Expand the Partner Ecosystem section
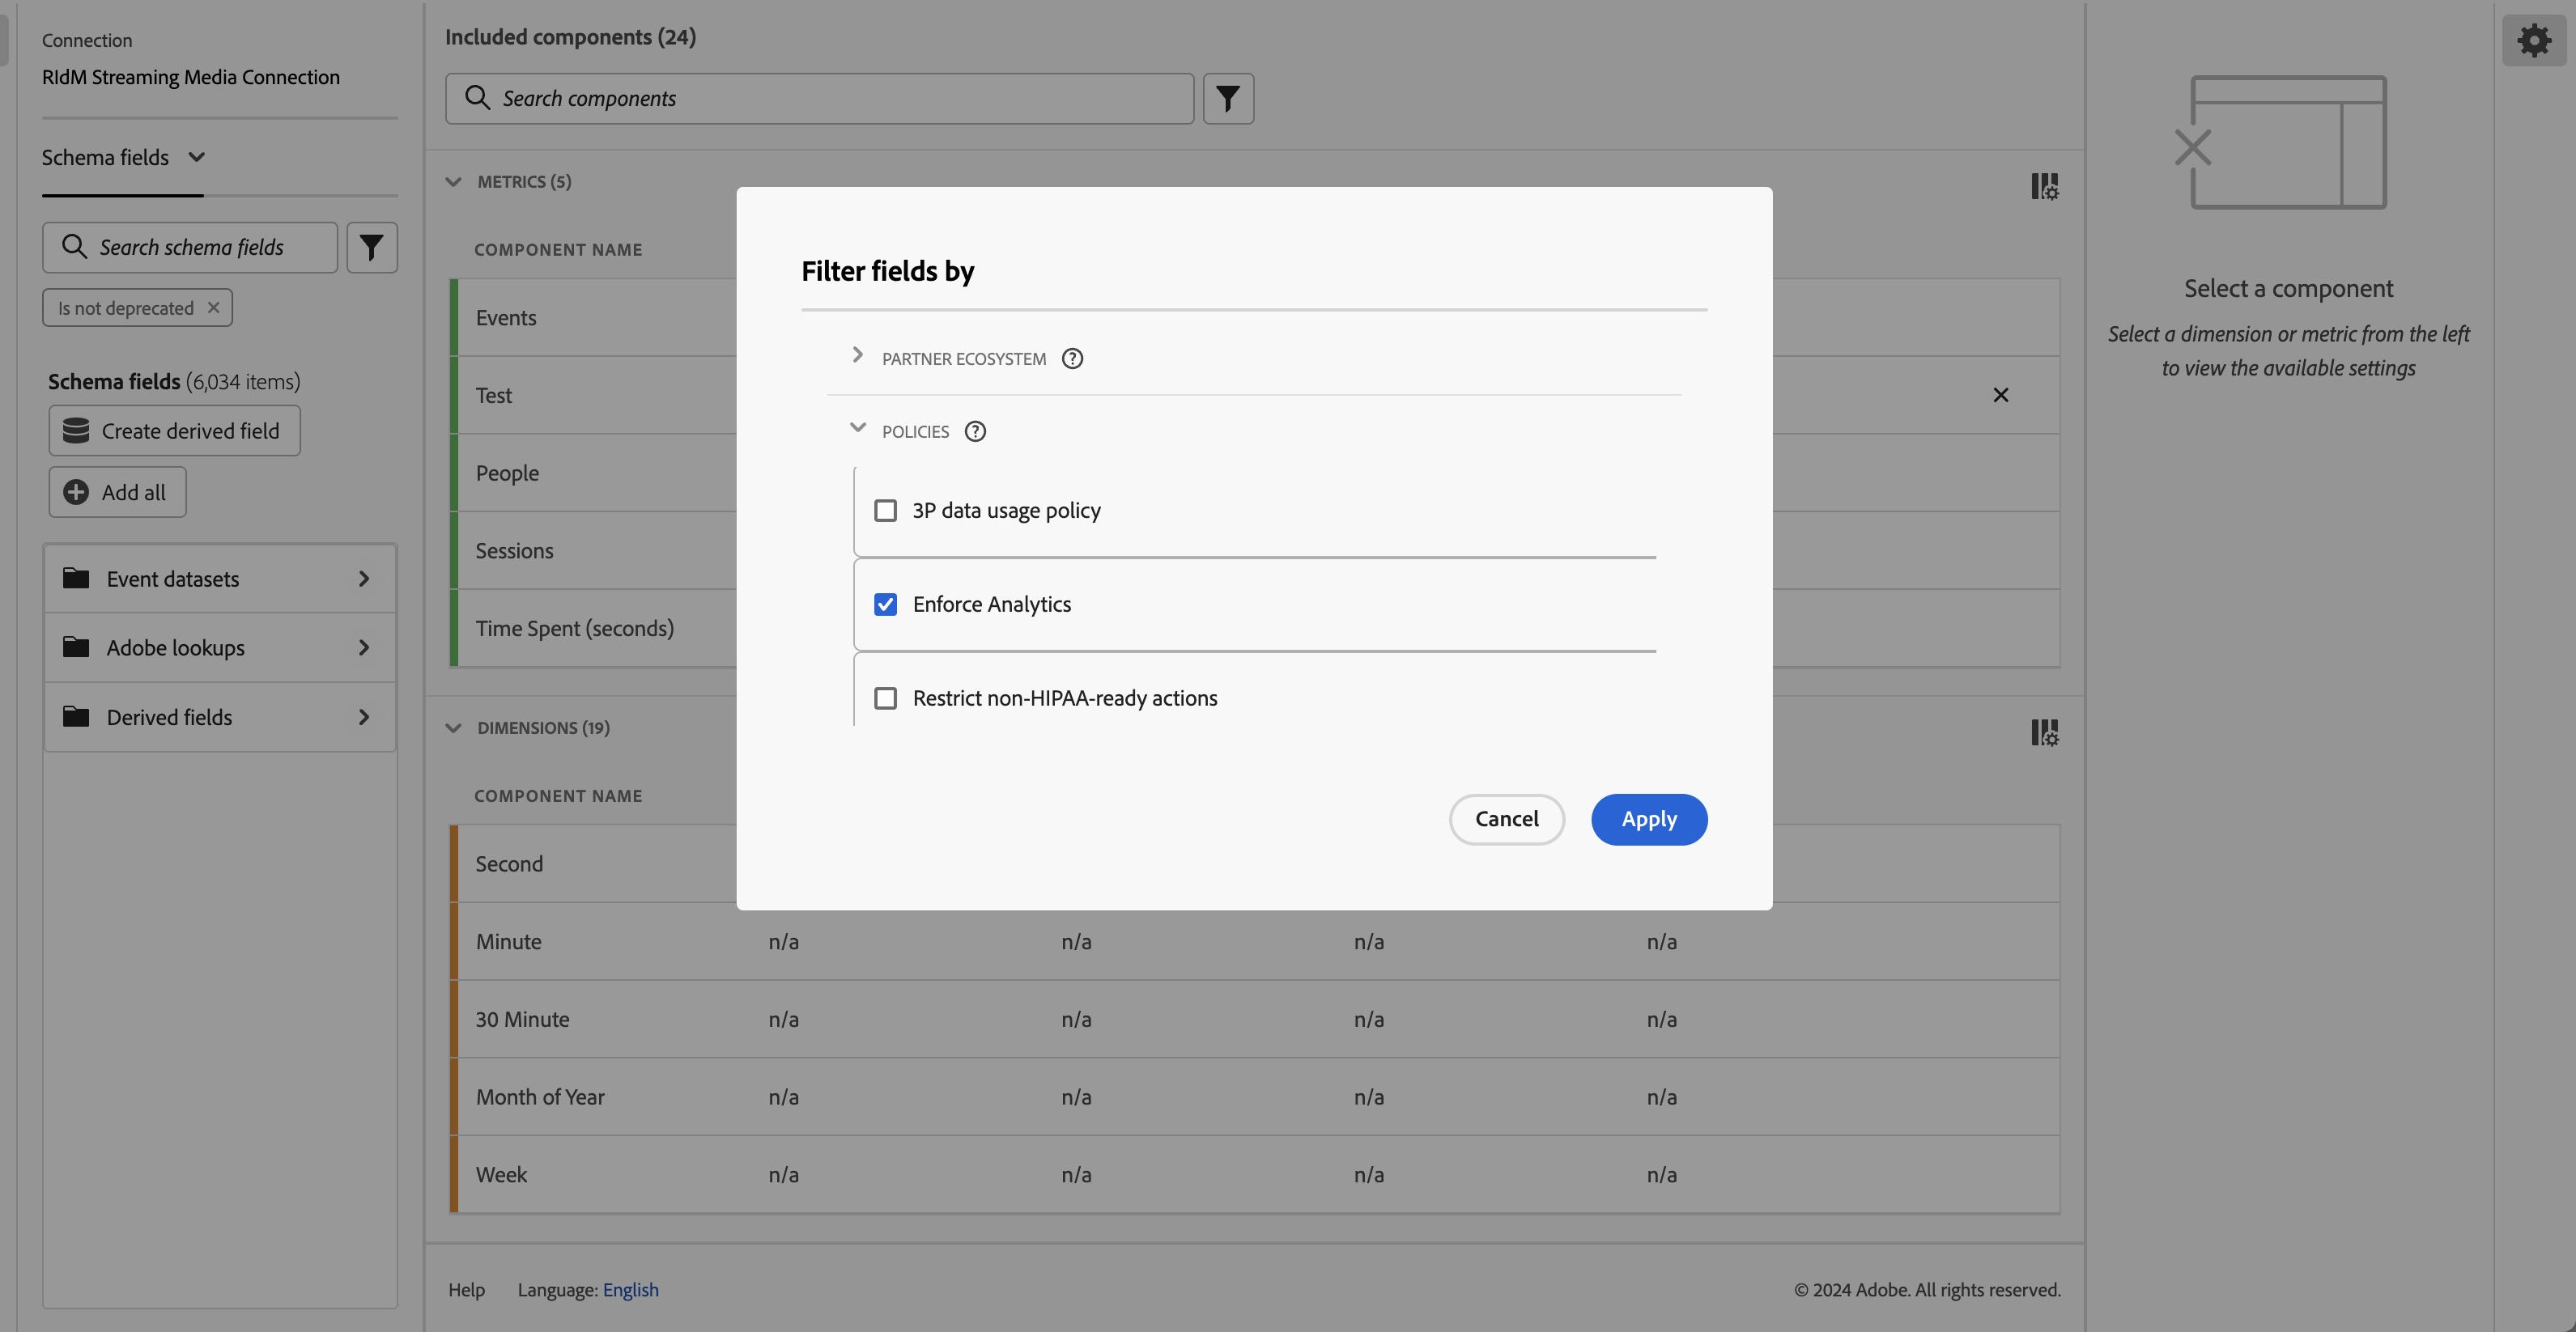2576x1332 pixels. point(857,357)
